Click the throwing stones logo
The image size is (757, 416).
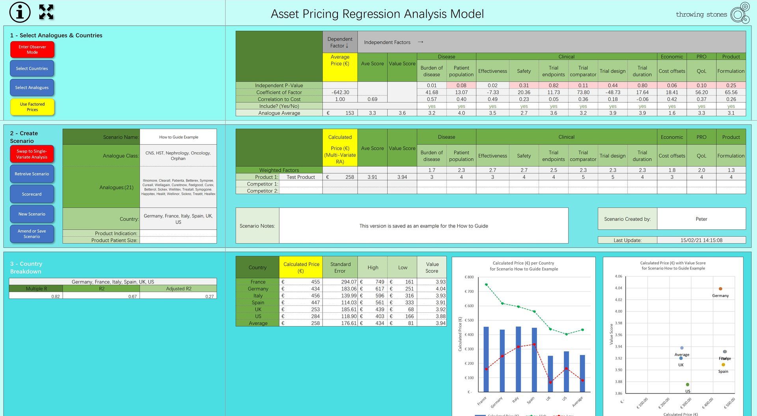713,13
